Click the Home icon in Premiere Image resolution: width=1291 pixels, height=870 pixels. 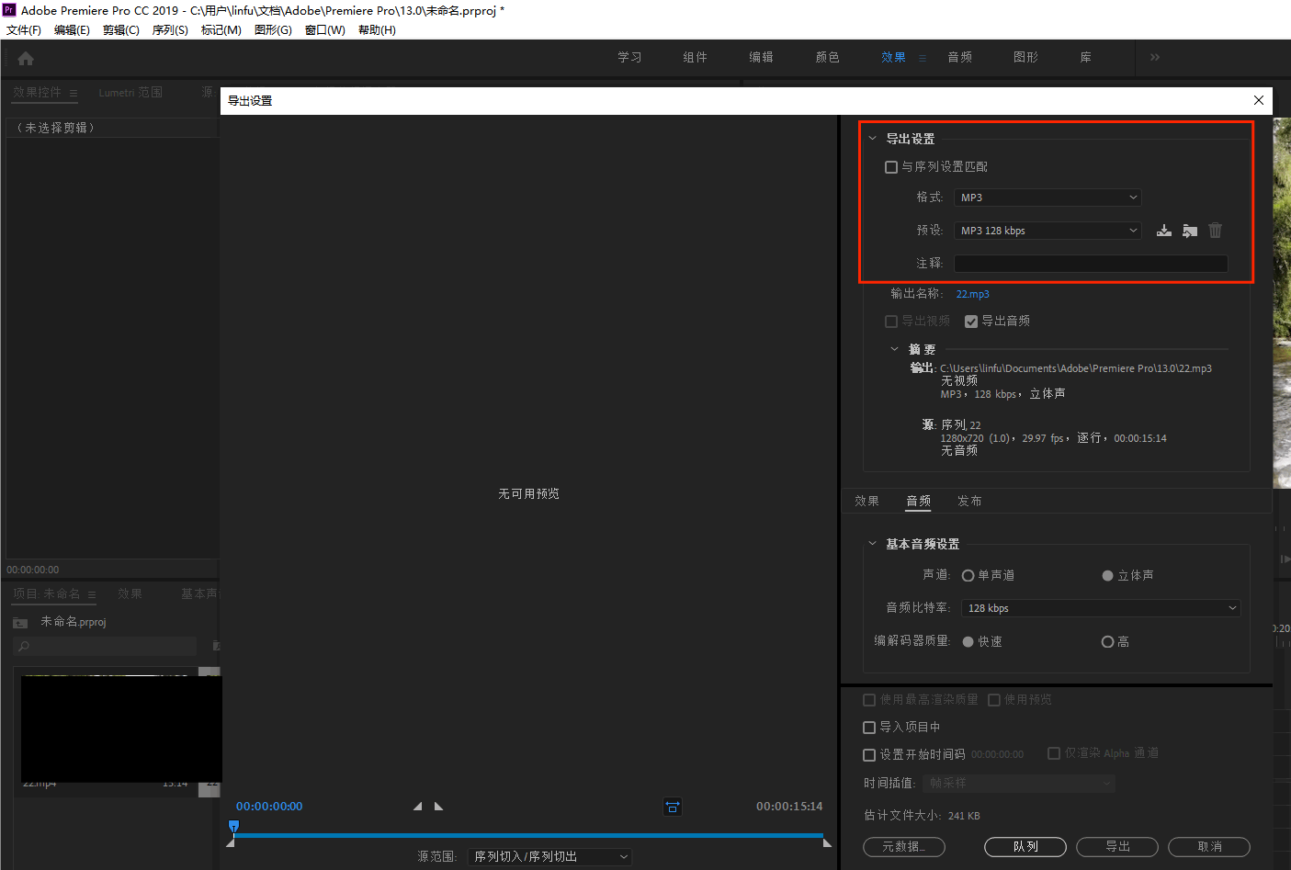coord(26,58)
